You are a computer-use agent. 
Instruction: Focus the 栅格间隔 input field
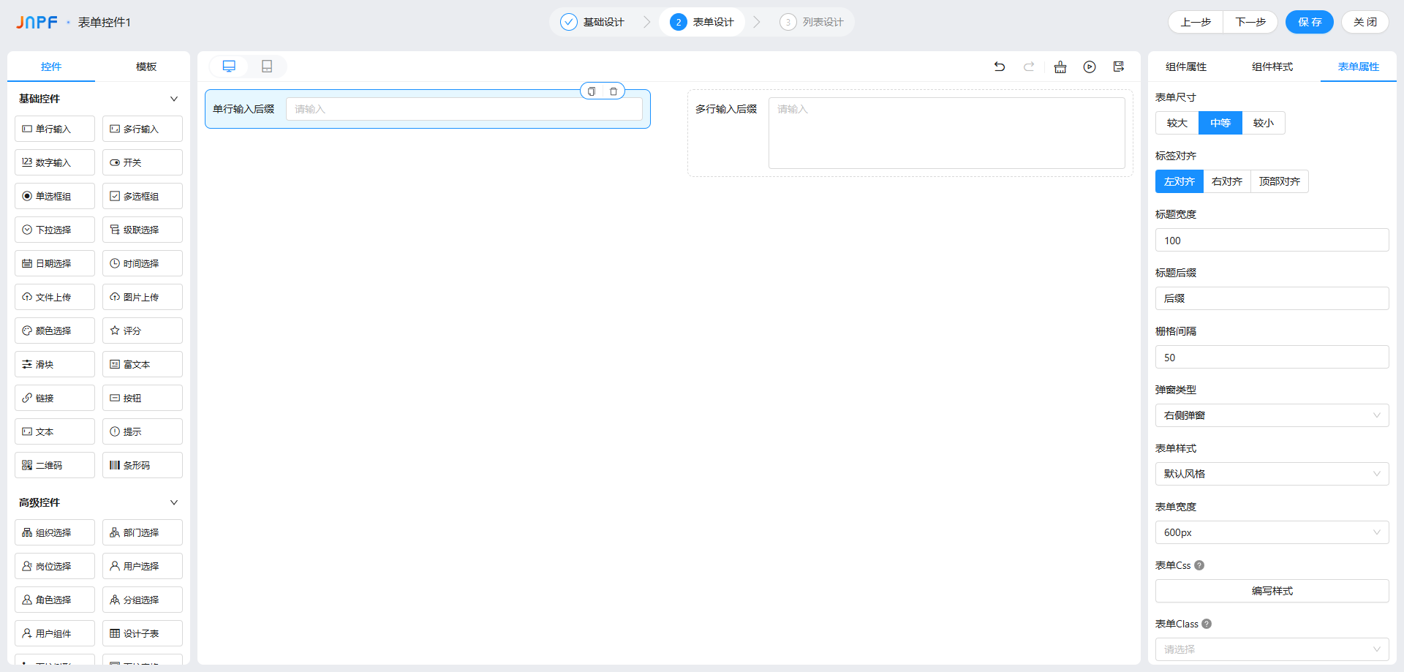[x=1272, y=357]
